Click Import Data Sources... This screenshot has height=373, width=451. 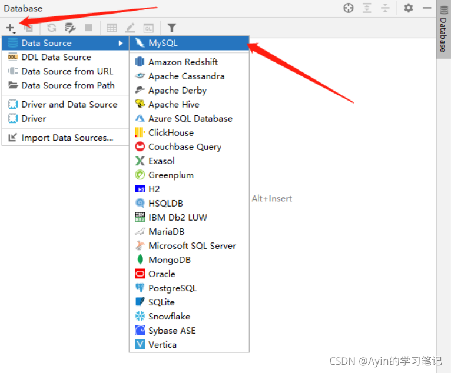coord(65,138)
